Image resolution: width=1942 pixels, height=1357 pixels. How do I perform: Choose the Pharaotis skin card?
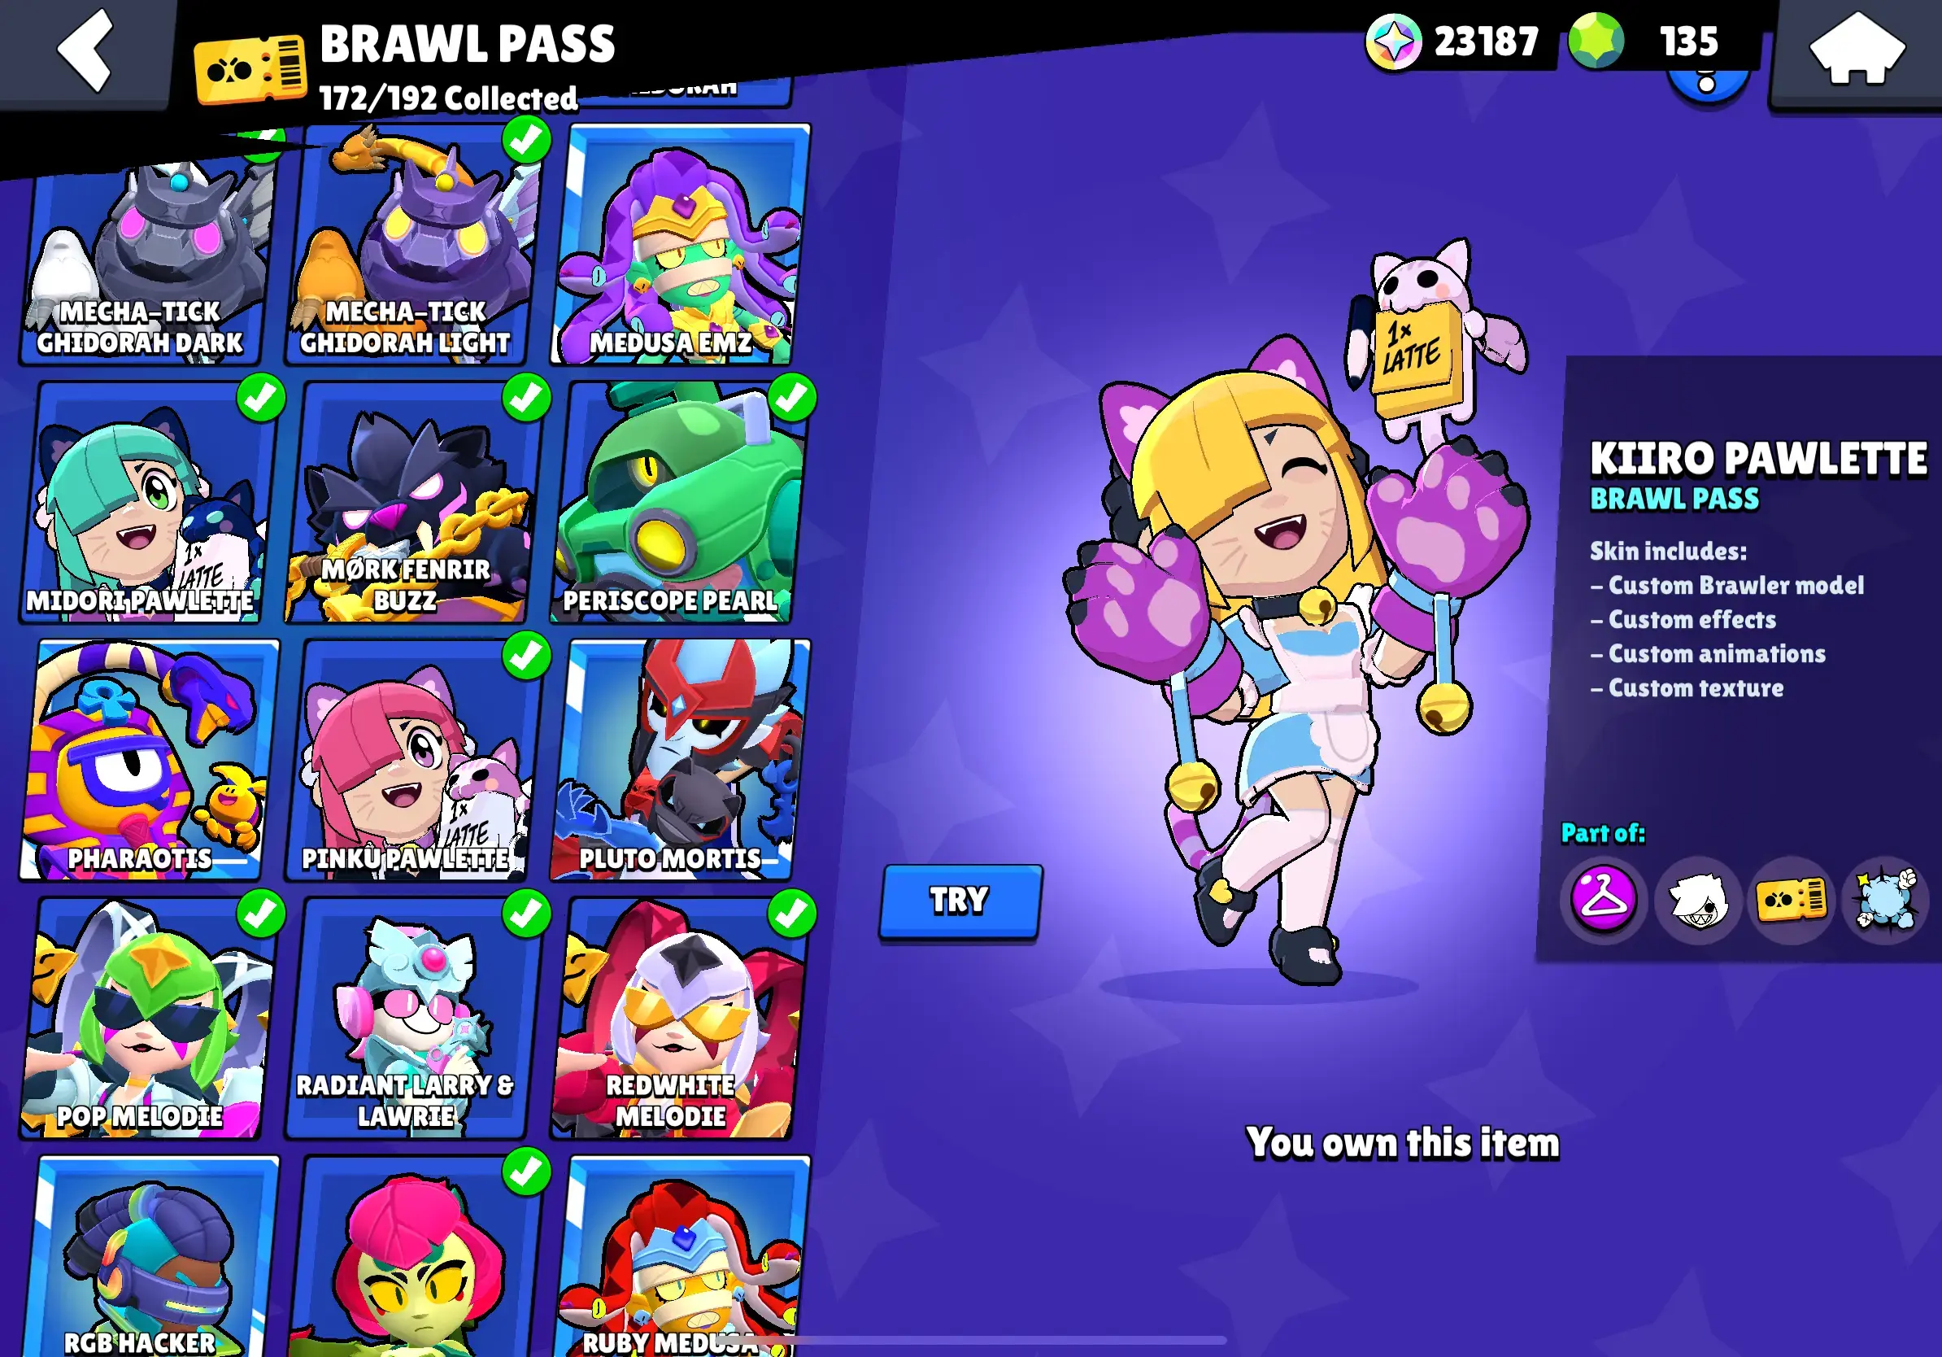click(x=148, y=761)
